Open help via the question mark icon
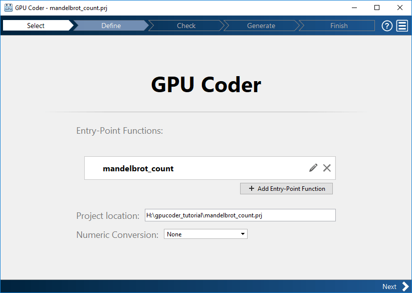 386,26
